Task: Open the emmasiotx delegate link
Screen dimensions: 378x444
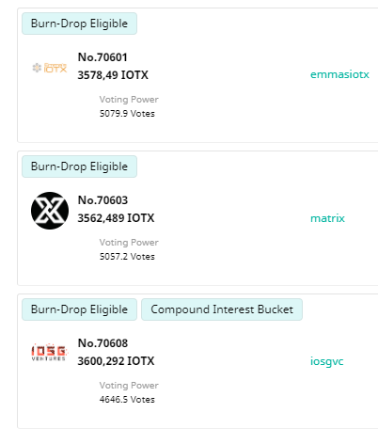Action: 339,74
